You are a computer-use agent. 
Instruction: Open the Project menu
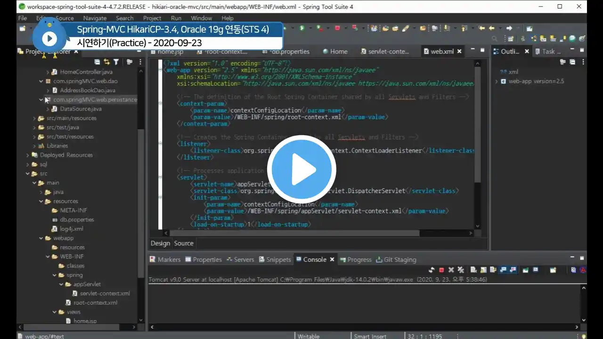(x=152, y=18)
